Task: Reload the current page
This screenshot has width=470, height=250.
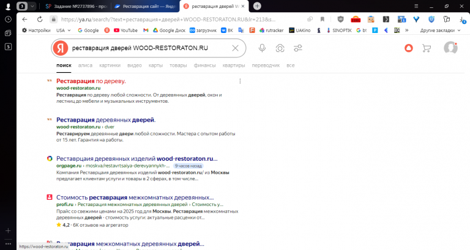Action: 40,19
